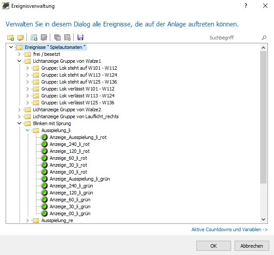This screenshot has width=274, height=255.
Task: Expand Gruppe: Lok verlässt W101 - W112
Action: click(x=27, y=89)
